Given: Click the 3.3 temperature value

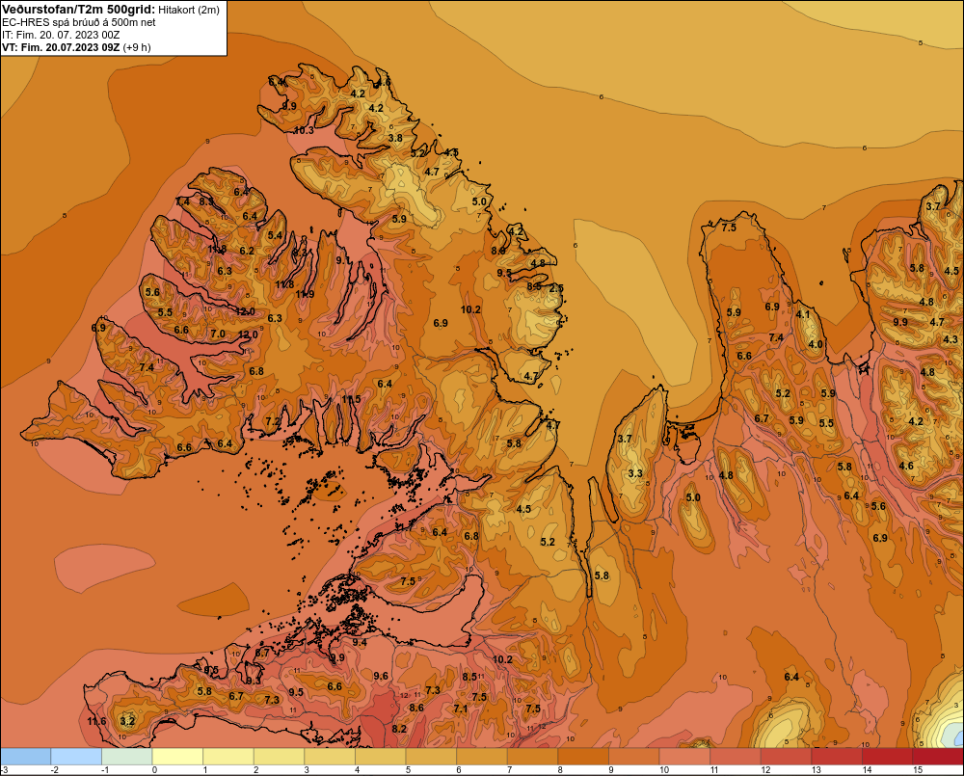Looking at the screenshot, I should pyautogui.click(x=635, y=473).
